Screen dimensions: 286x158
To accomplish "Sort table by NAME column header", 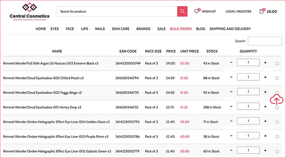I will [57, 51].
